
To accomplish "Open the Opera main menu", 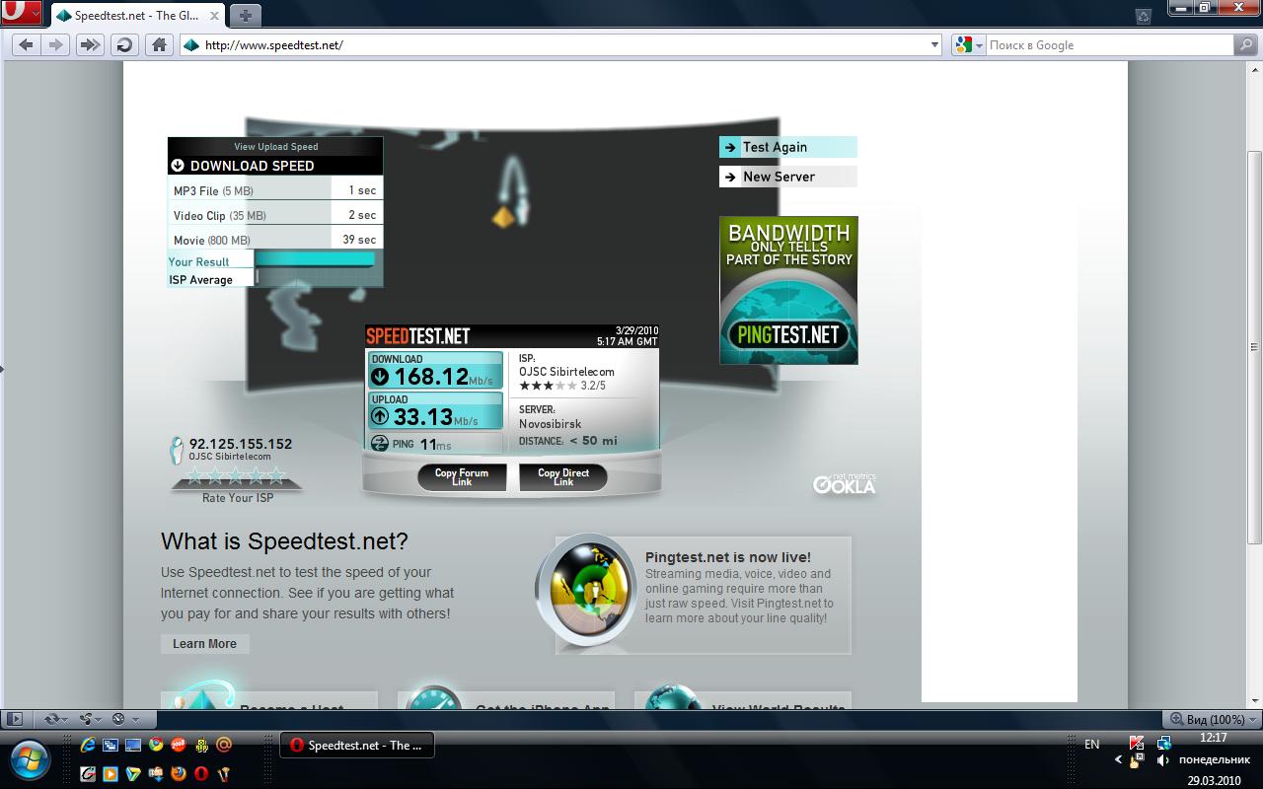I will click(x=21, y=14).
